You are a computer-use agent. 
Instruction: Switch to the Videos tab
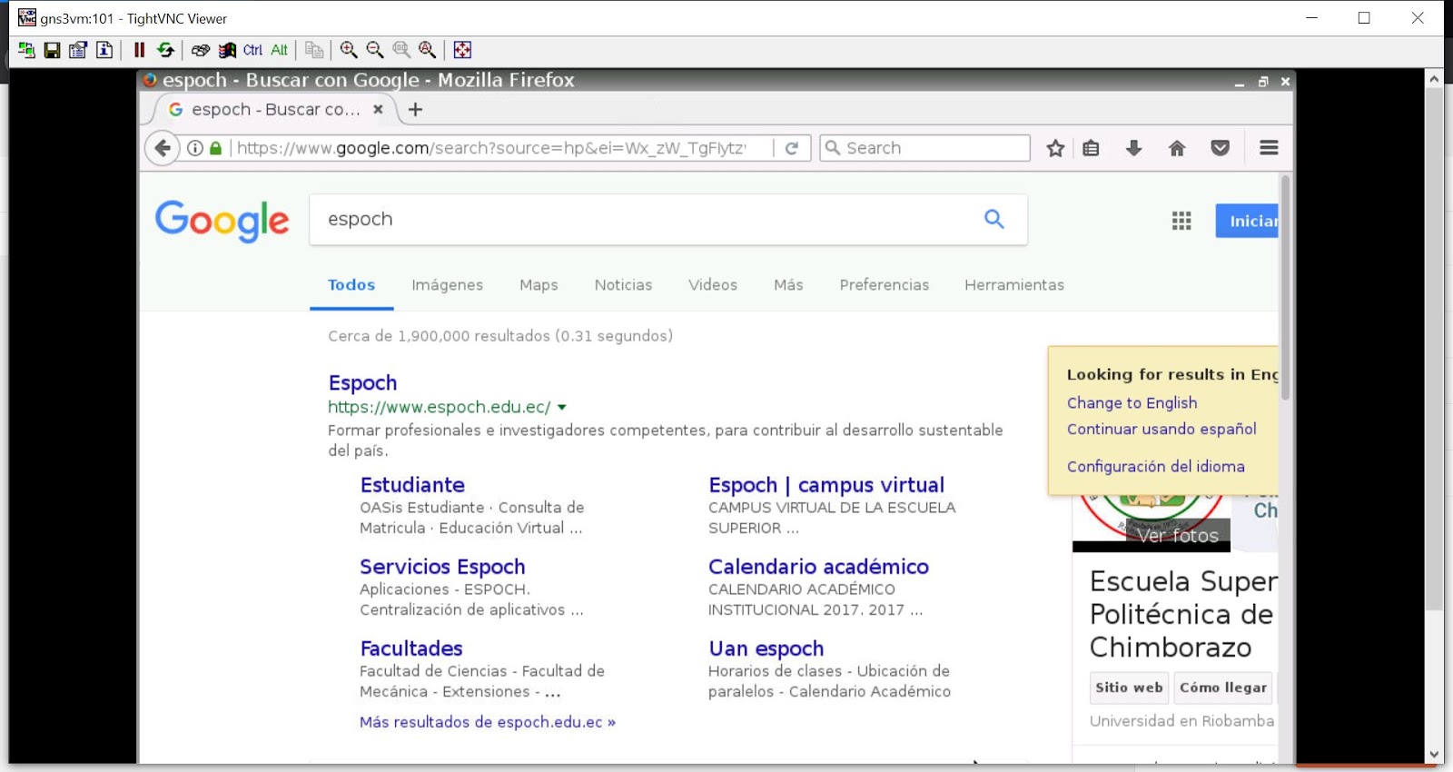coord(713,285)
